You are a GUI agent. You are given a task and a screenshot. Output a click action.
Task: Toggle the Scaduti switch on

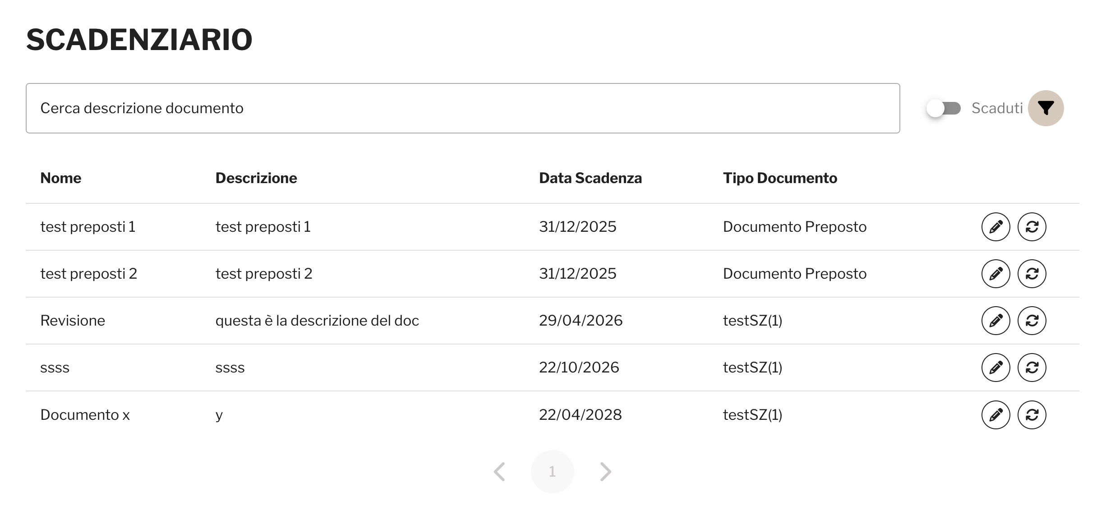pos(943,108)
